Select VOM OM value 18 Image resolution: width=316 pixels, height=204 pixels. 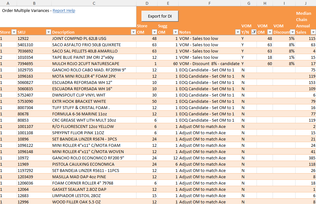tap(265, 58)
